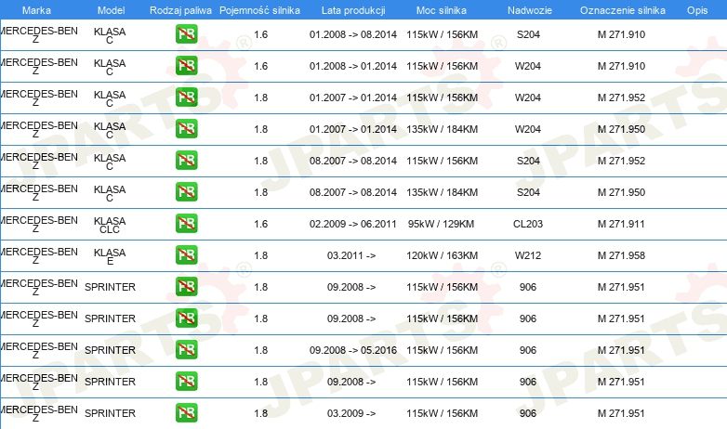Click the Moc silnika column header
This screenshot has height=429, width=727.
coord(442,10)
